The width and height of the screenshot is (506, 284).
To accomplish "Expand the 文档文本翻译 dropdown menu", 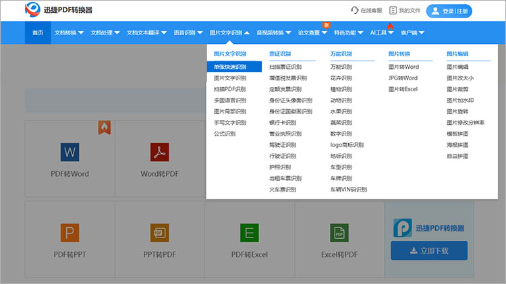I will (x=147, y=32).
